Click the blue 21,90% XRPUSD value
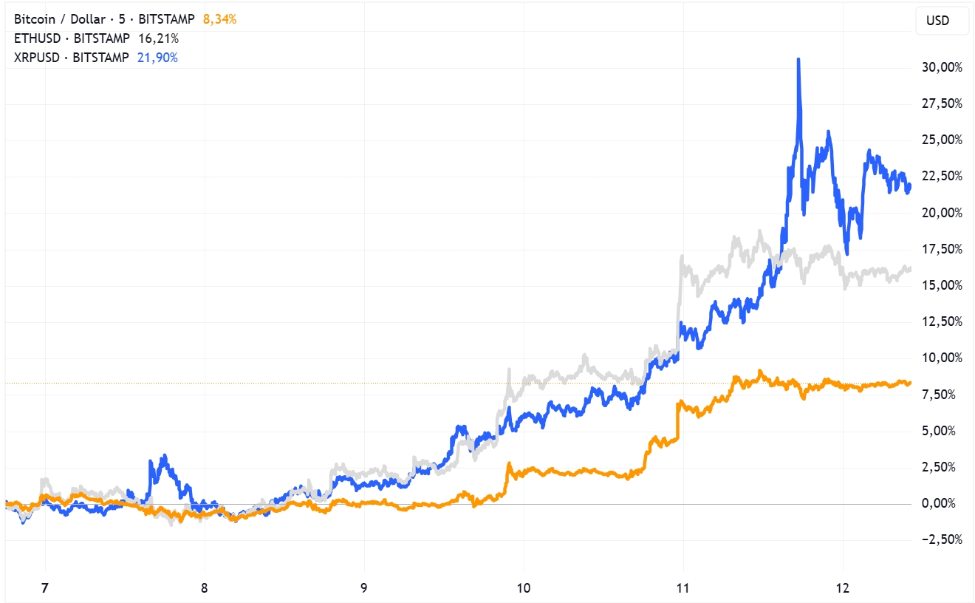Image resolution: width=975 pixels, height=603 pixels. 157,58
